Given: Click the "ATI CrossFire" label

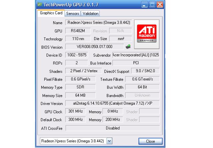Looking at the screenshot, I should [x=52, y=128].
